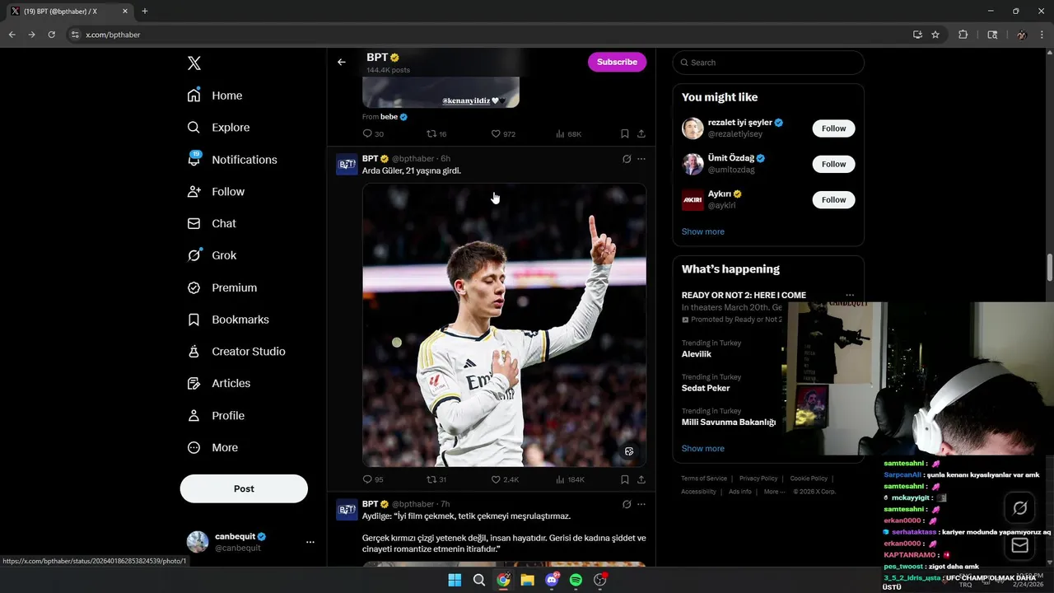The height and width of the screenshot is (593, 1054).
Task: Click the white Post button
Action: (x=244, y=488)
